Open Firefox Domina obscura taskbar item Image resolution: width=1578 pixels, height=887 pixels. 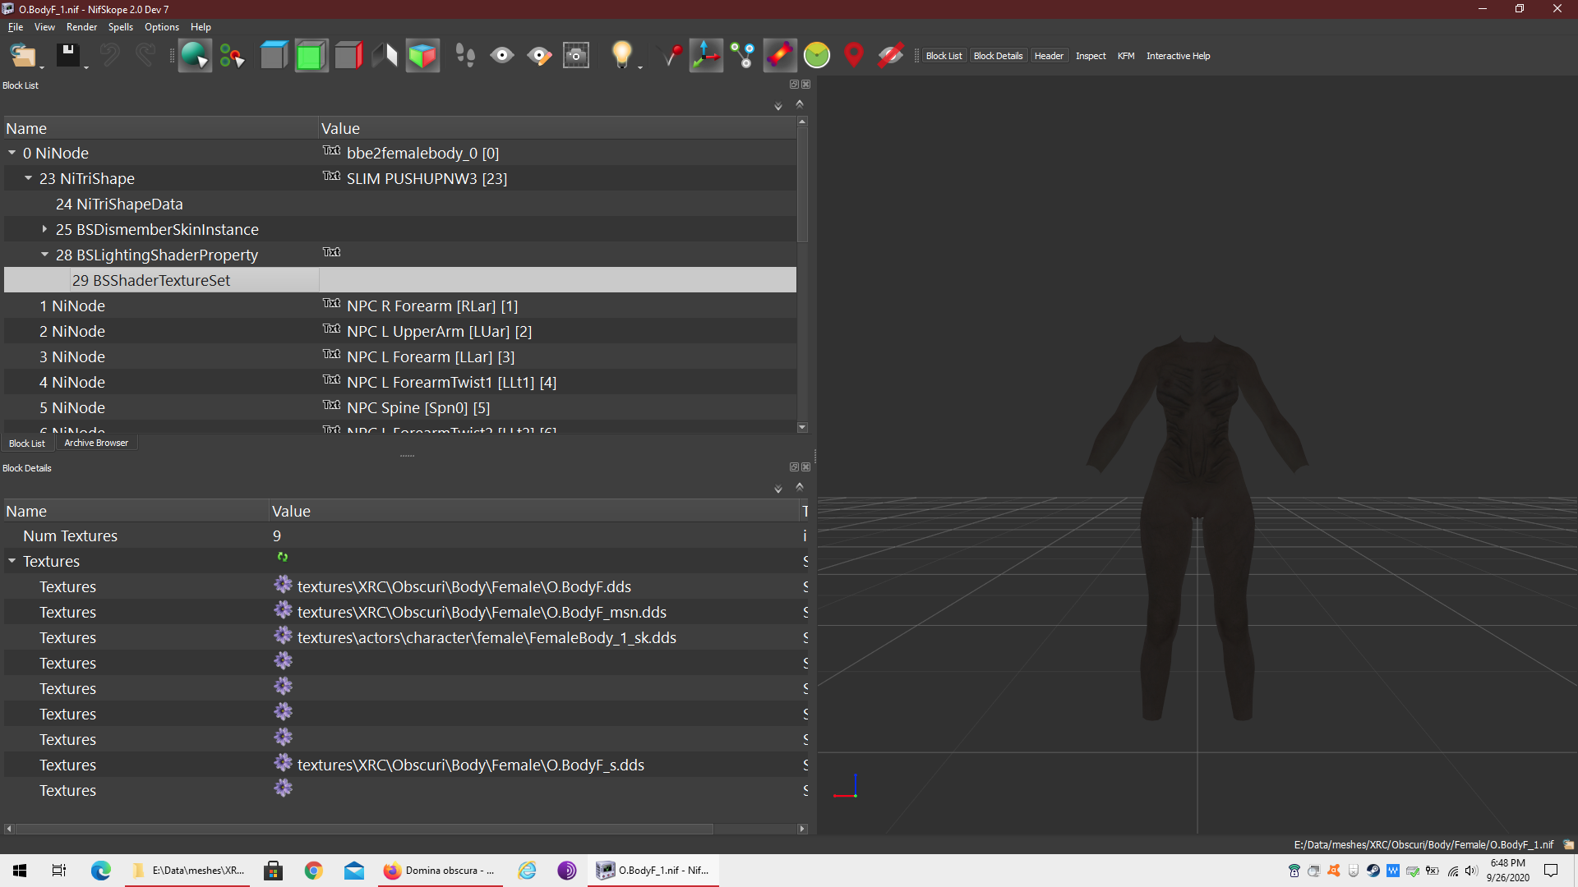(440, 871)
